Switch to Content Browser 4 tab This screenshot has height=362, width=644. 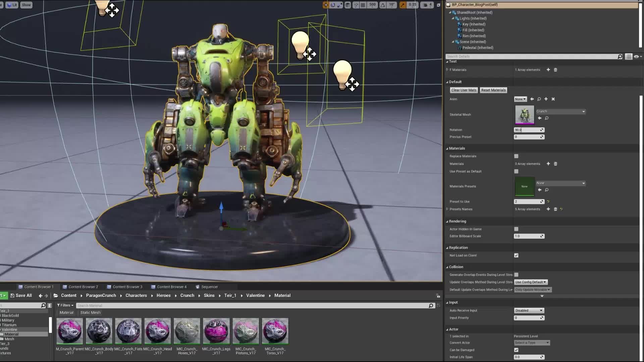[x=169, y=287]
